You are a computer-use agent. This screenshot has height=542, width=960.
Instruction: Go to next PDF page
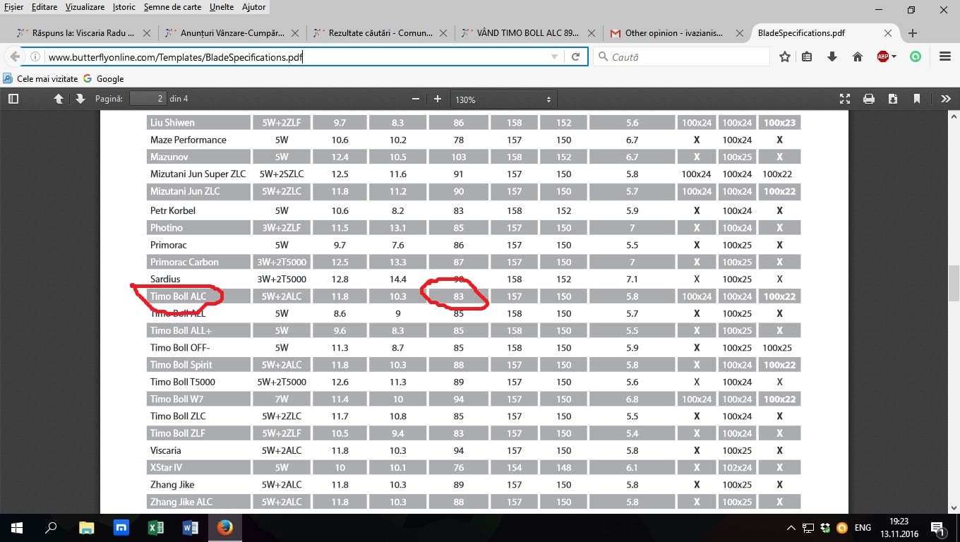[x=80, y=99]
